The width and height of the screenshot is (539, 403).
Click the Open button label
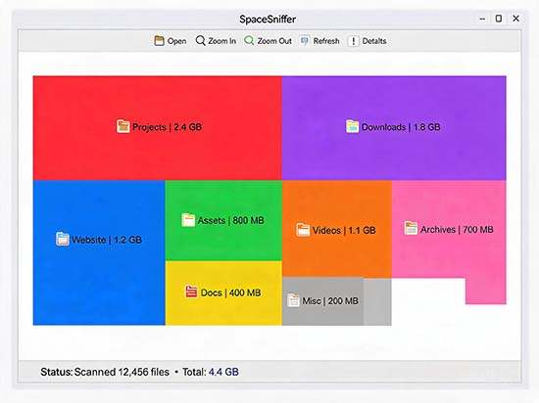tap(176, 41)
